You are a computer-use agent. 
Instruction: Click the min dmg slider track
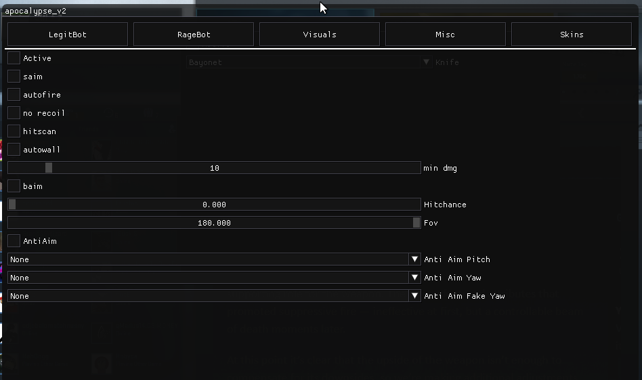(x=214, y=168)
